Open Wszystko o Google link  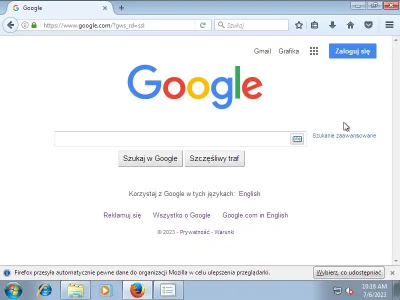coord(181,215)
